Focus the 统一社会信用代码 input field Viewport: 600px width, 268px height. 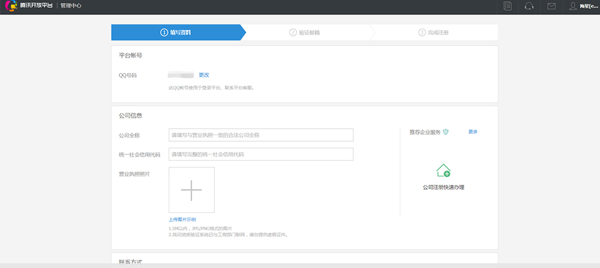click(x=261, y=154)
